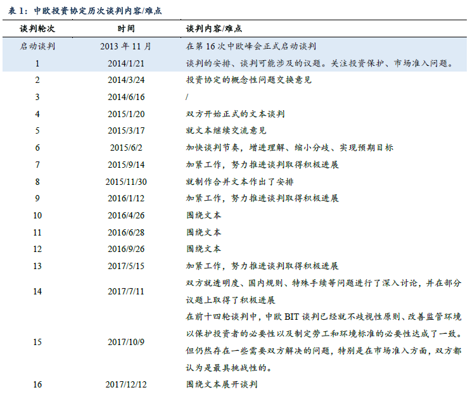470x397 pixels.
Task: Select the date 2015/6/2
Action: pyautogui.click(x=126, y=148)
